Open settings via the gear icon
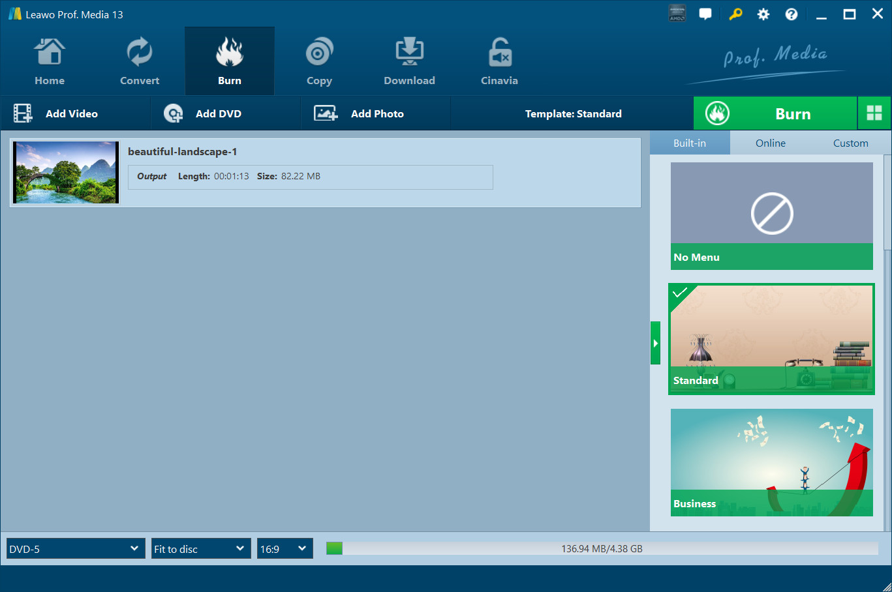Image resolution: width=892 pixels, height=592 pixels. pyautogui.click(x=763, y=14)
